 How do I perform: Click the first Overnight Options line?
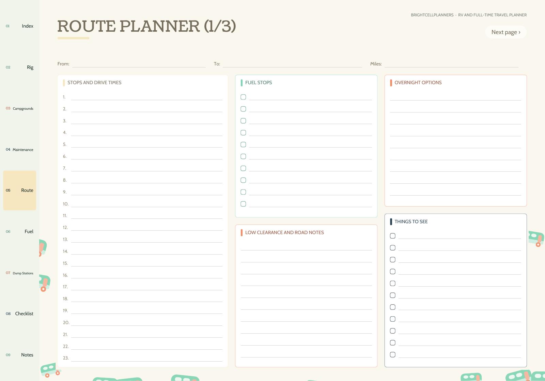coord(455,97)
